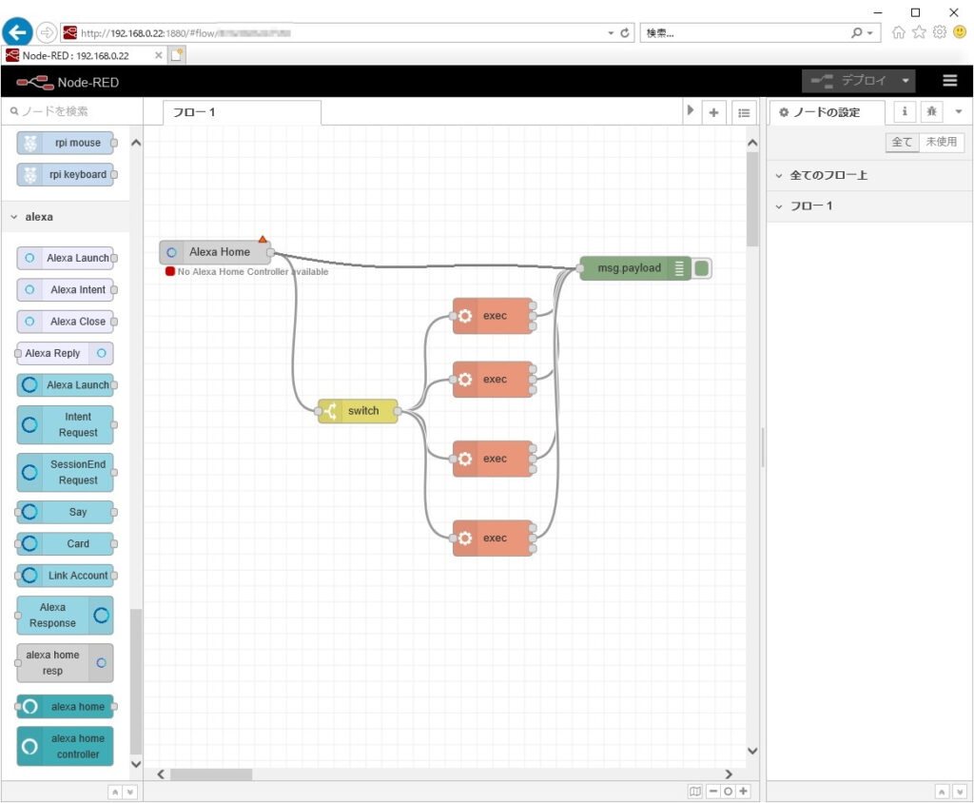Expand the 全てのフロー上 section
Screen dimensions: 974x803
point(869,175)
